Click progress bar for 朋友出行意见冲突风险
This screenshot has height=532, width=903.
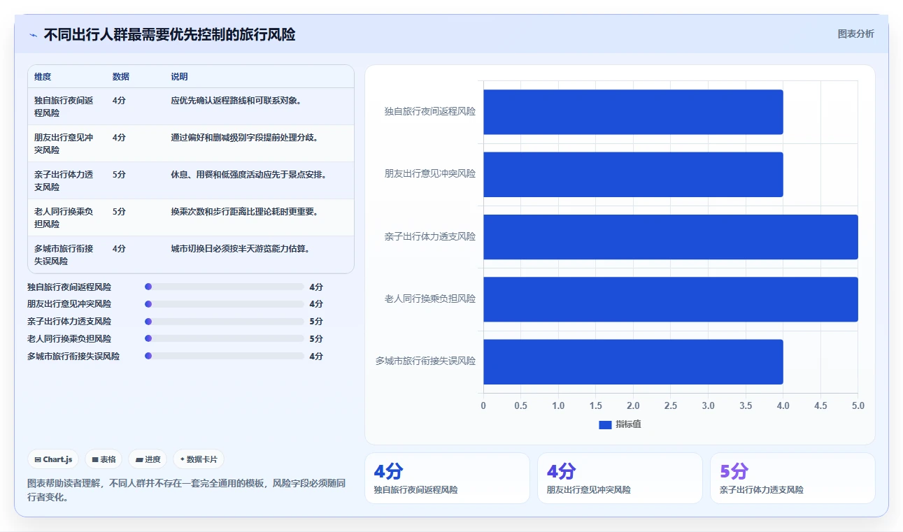(224, 304)
